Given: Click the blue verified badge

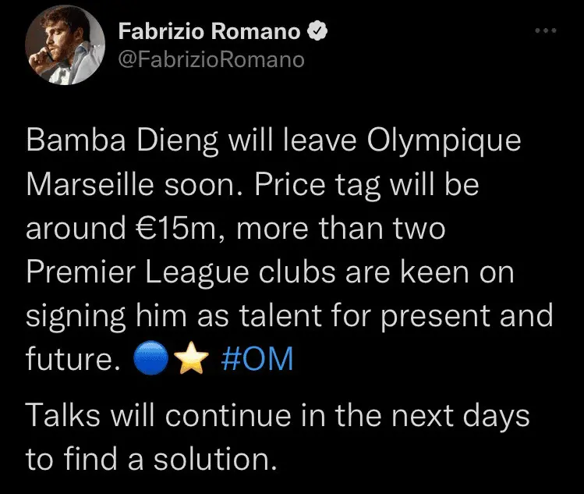Looking at the screenshot, I should pyautogui.click(x=318, y=32).
